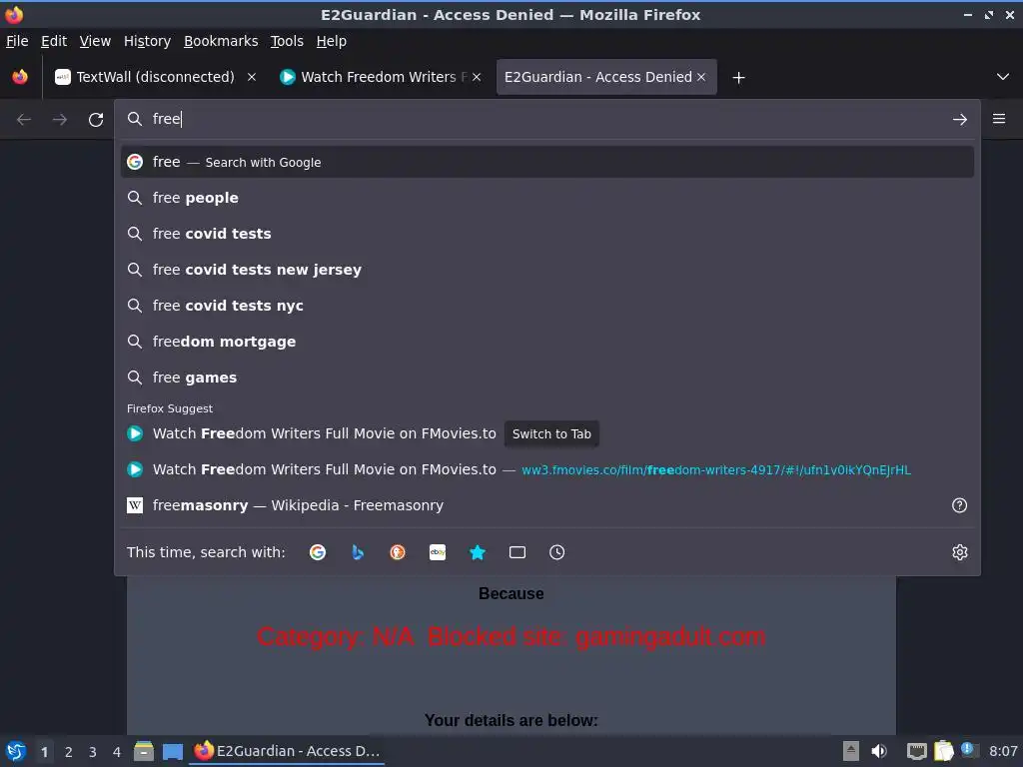Reload the current page

coord(96,120)
